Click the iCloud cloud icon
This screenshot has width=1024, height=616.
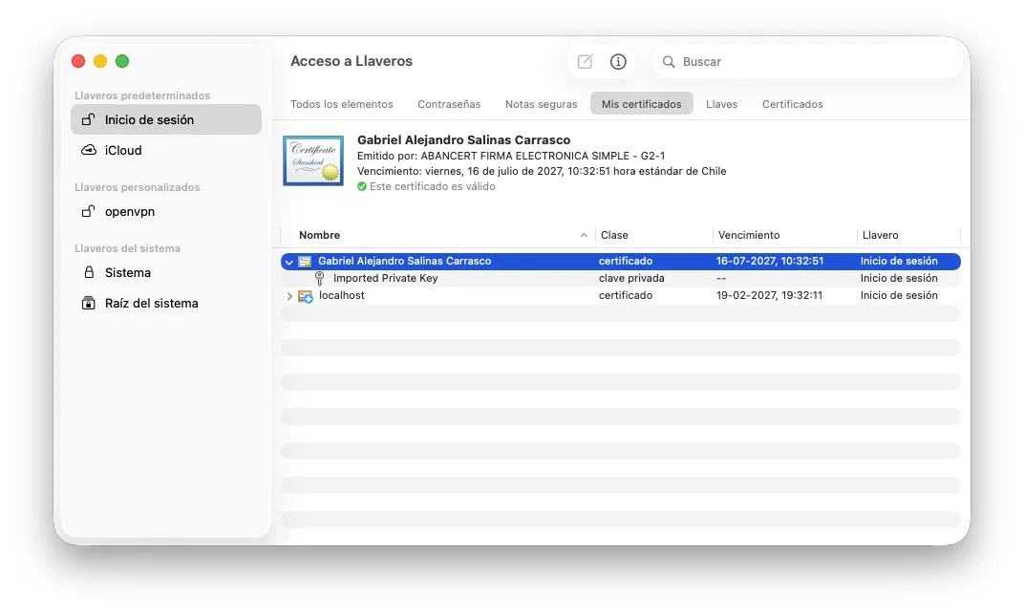(x=88, y=150)
